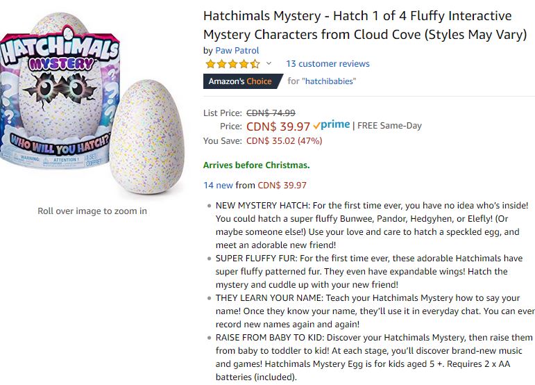Click the prime checkmark icon
The width and height of the screenshot is (535, 385).
point(316,126)
